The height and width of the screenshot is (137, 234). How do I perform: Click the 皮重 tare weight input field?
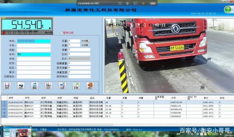pos(75,45)
